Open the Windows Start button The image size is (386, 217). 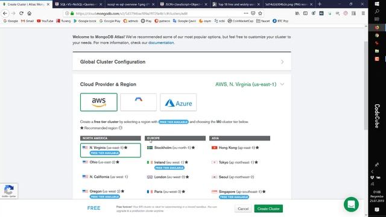[x=377, y=4]
